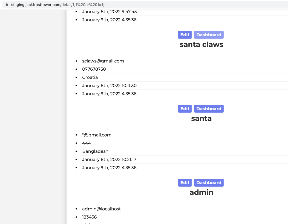Click the lock icon in address bar
The image size is (288, 224).
[x=7, y=5]
